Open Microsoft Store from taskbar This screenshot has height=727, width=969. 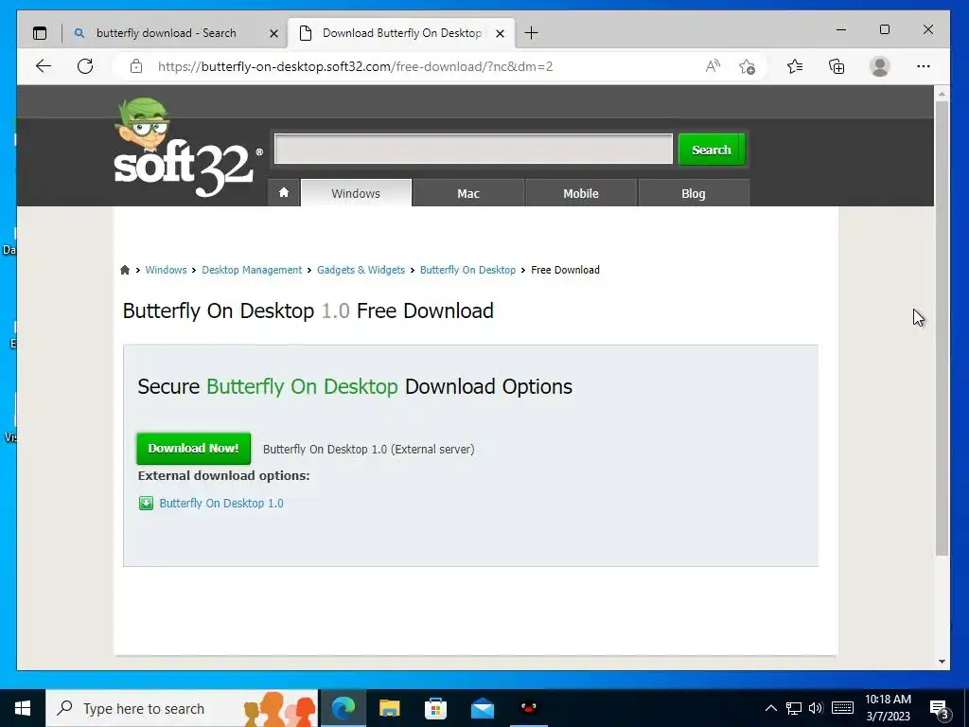(435, 708)
